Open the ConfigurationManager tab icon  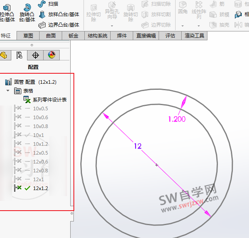[x=19, y=55]
